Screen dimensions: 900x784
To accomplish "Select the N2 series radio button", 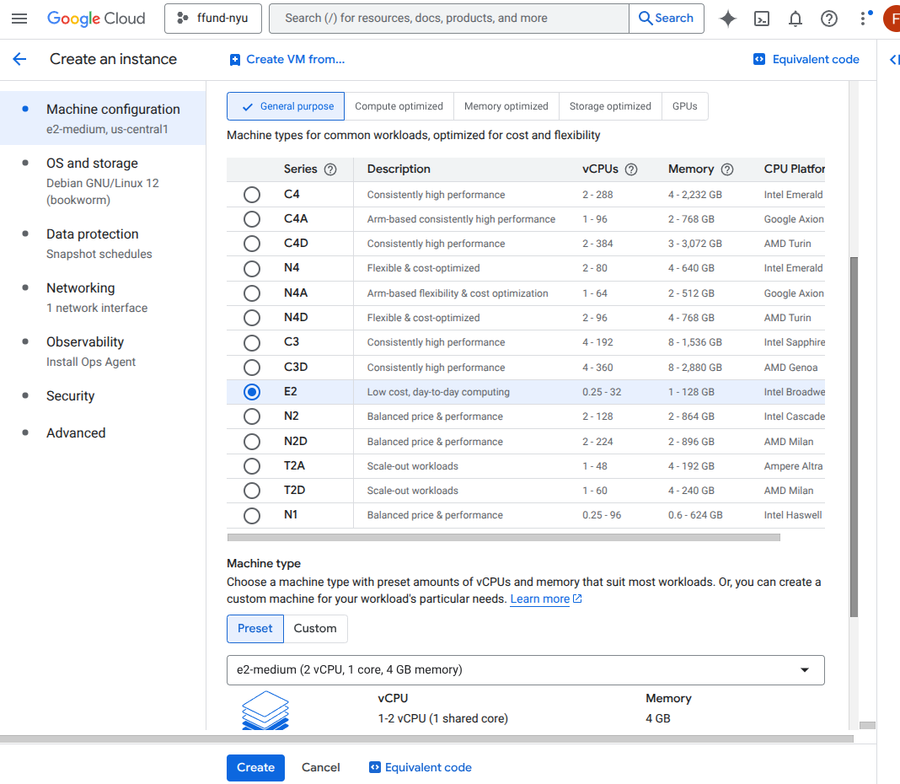I will 251,416.
